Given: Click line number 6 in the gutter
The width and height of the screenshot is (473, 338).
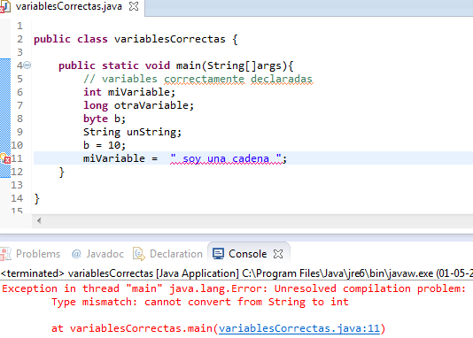Looking at the screenshot, I should pyautogui.click(x=19, y=92).
